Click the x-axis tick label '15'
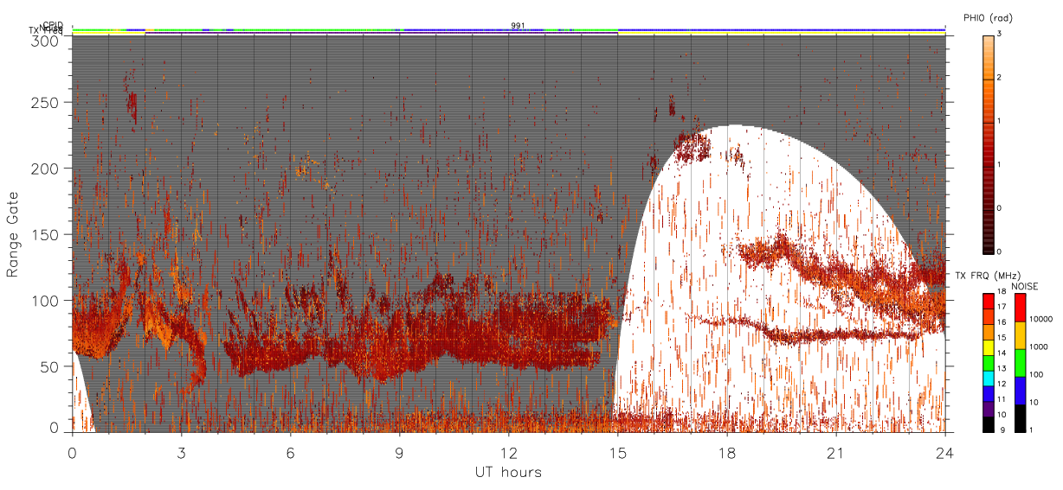1063x490 pixels. tap(617, 453)
